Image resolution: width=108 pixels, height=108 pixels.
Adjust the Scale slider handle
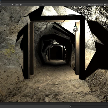(x=21, y=5)
